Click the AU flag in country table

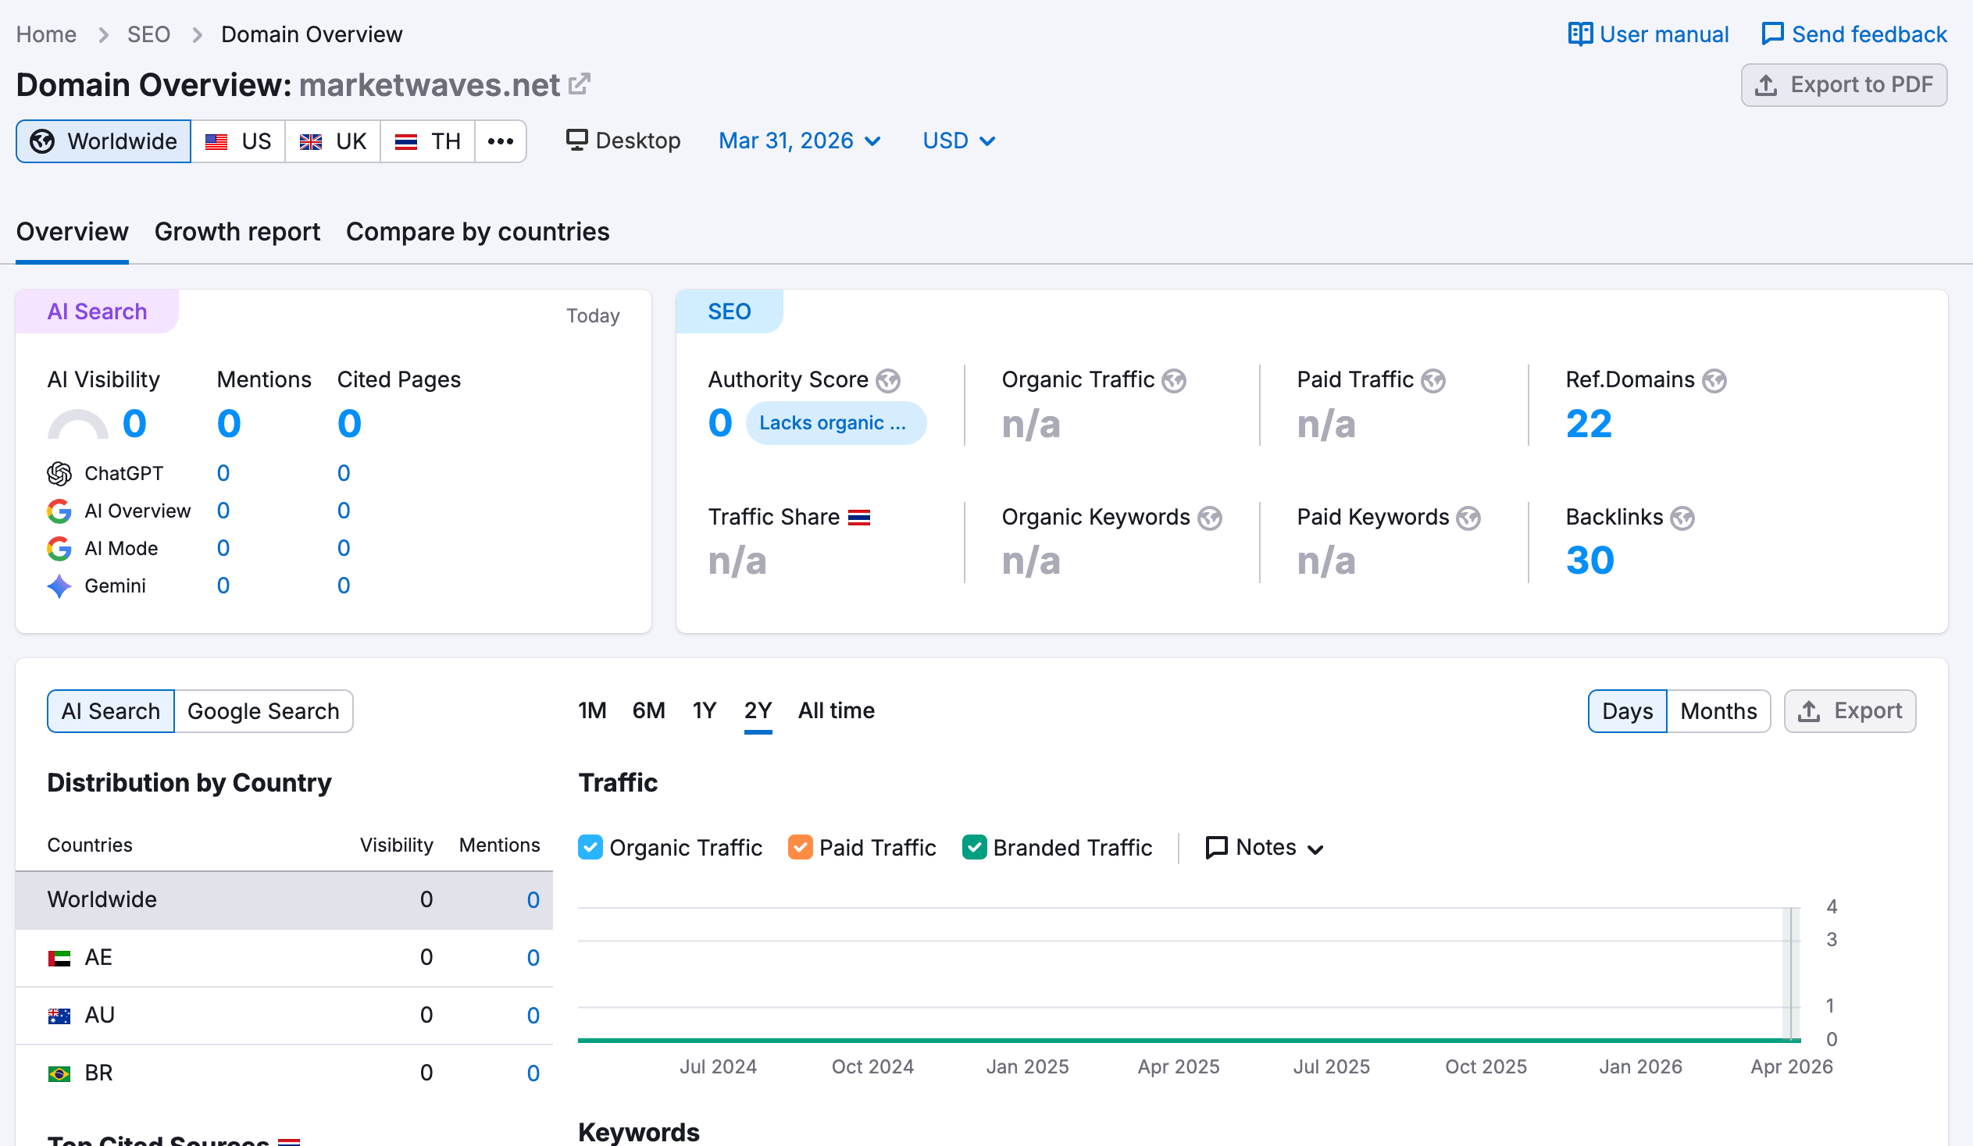tap(59, 1016)
